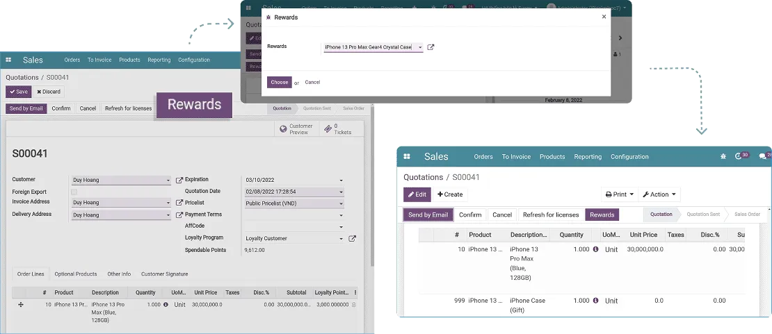The height and width of the screenshot is (334, 772).
Task: Click Confirm in right window
Action: click(470, 215)
